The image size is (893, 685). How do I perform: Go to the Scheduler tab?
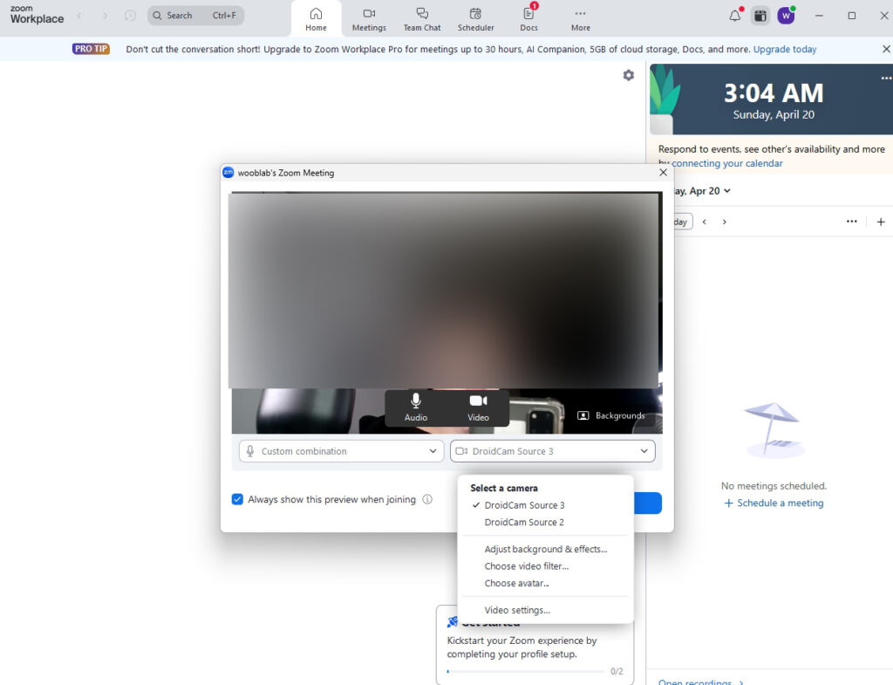pos(475,19)
